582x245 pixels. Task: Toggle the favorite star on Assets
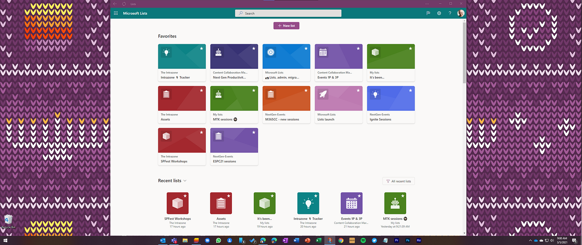tap(201, 90)
